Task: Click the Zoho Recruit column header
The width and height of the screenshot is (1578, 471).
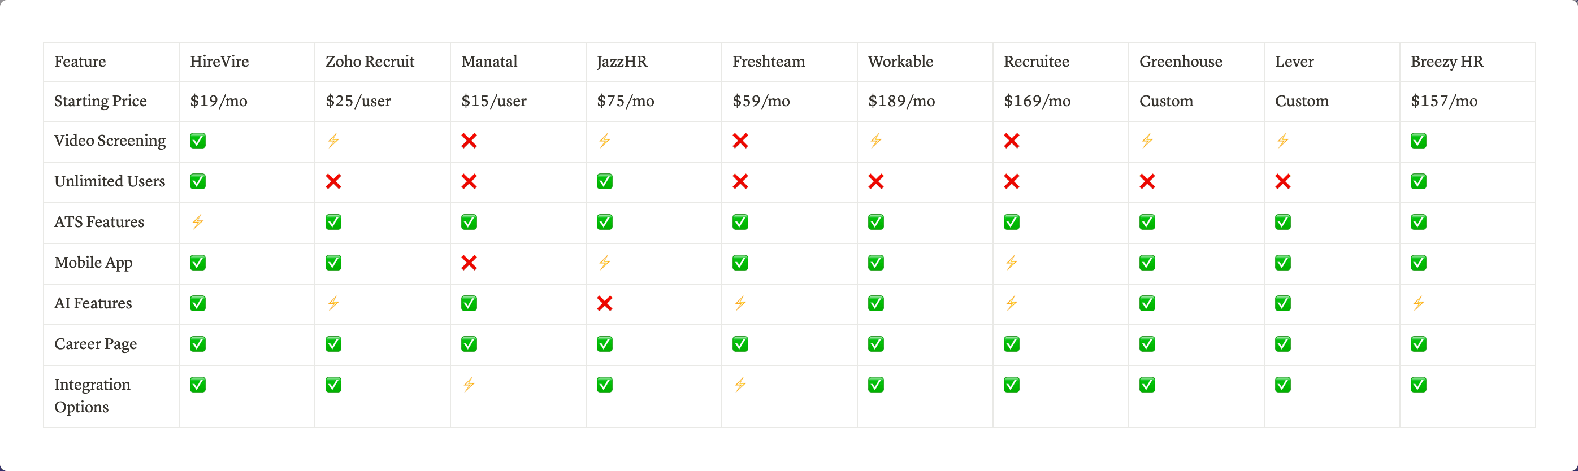Action: point(370,61)
